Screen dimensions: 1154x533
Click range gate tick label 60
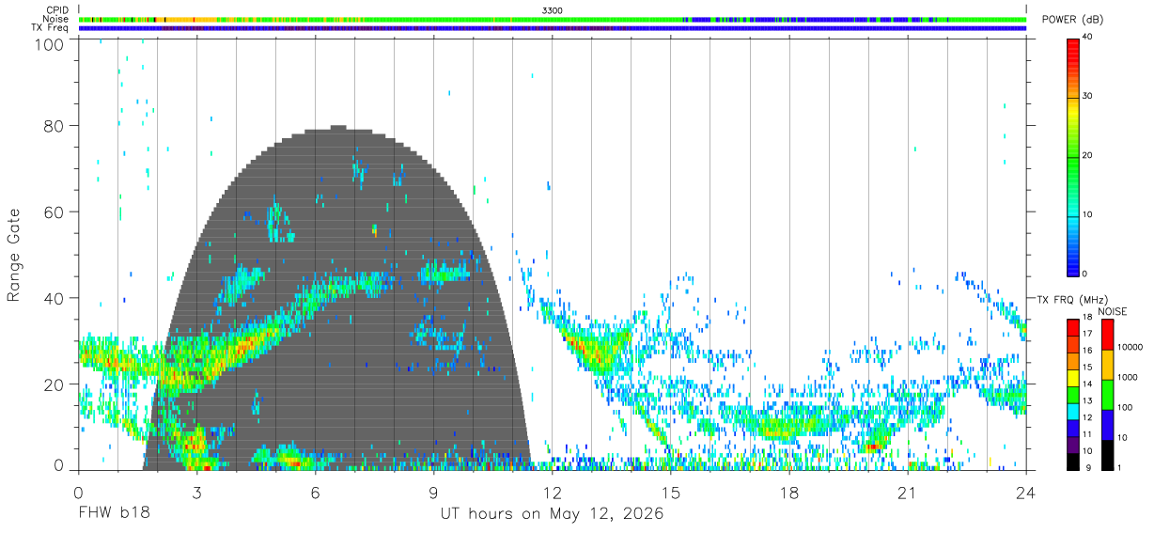55,212
